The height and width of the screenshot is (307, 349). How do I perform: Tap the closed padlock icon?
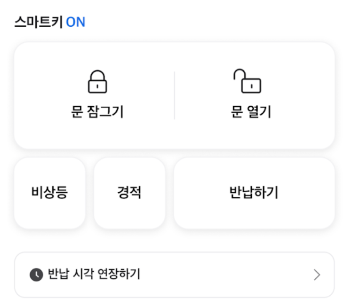coord(97,82)
